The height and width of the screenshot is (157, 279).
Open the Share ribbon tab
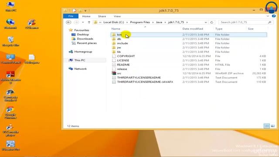[x=102, y=16]
